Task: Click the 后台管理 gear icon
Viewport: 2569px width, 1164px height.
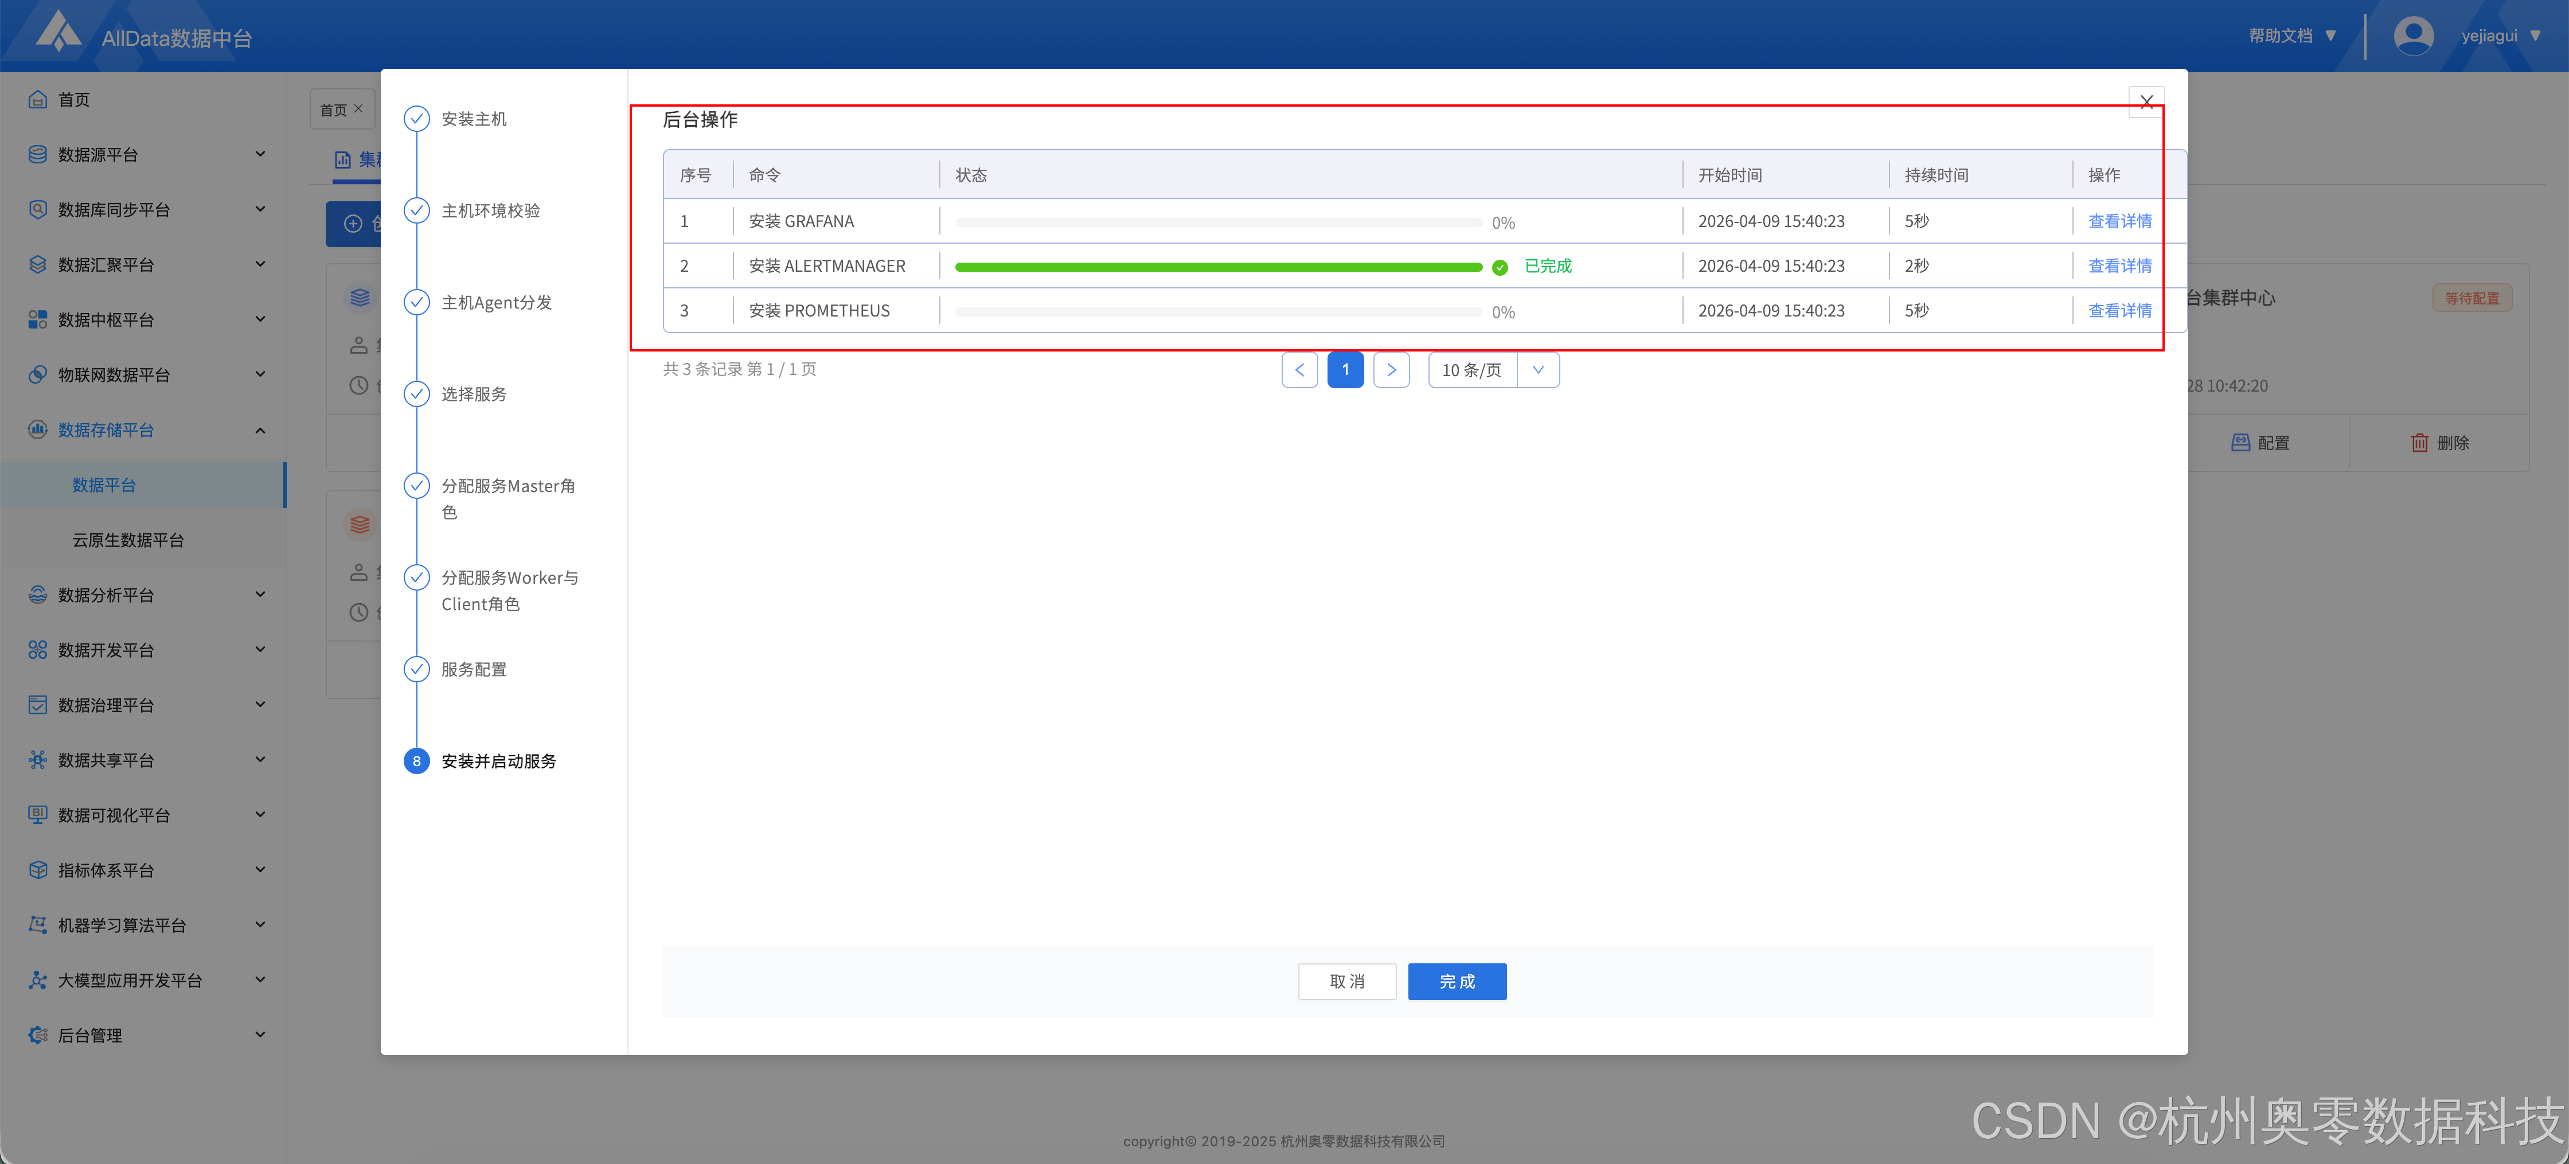Action: pos(38,1036)
